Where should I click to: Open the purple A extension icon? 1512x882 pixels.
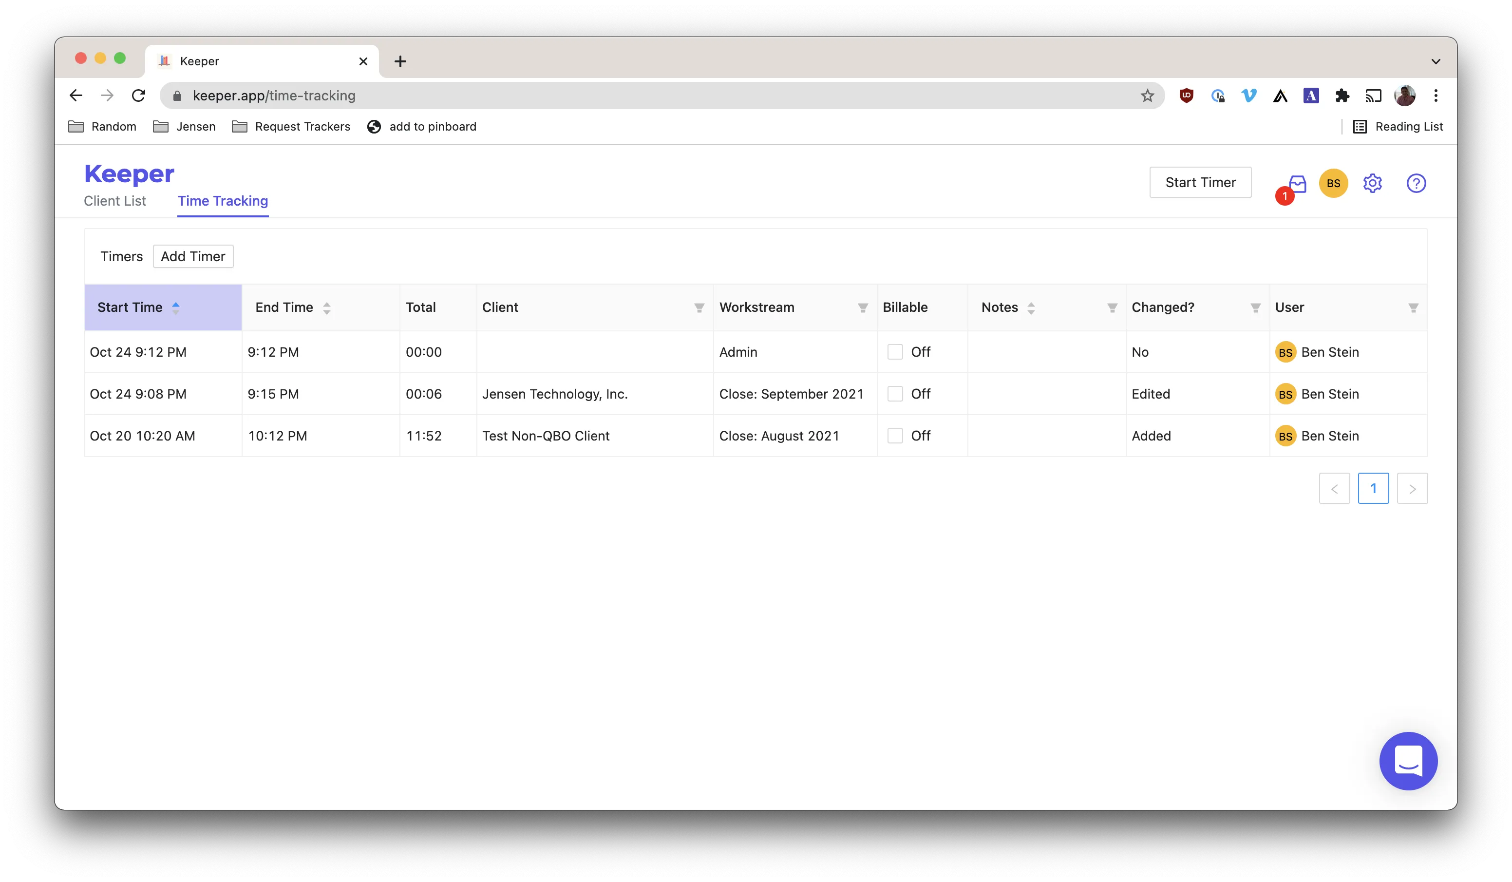point(1310,96)
